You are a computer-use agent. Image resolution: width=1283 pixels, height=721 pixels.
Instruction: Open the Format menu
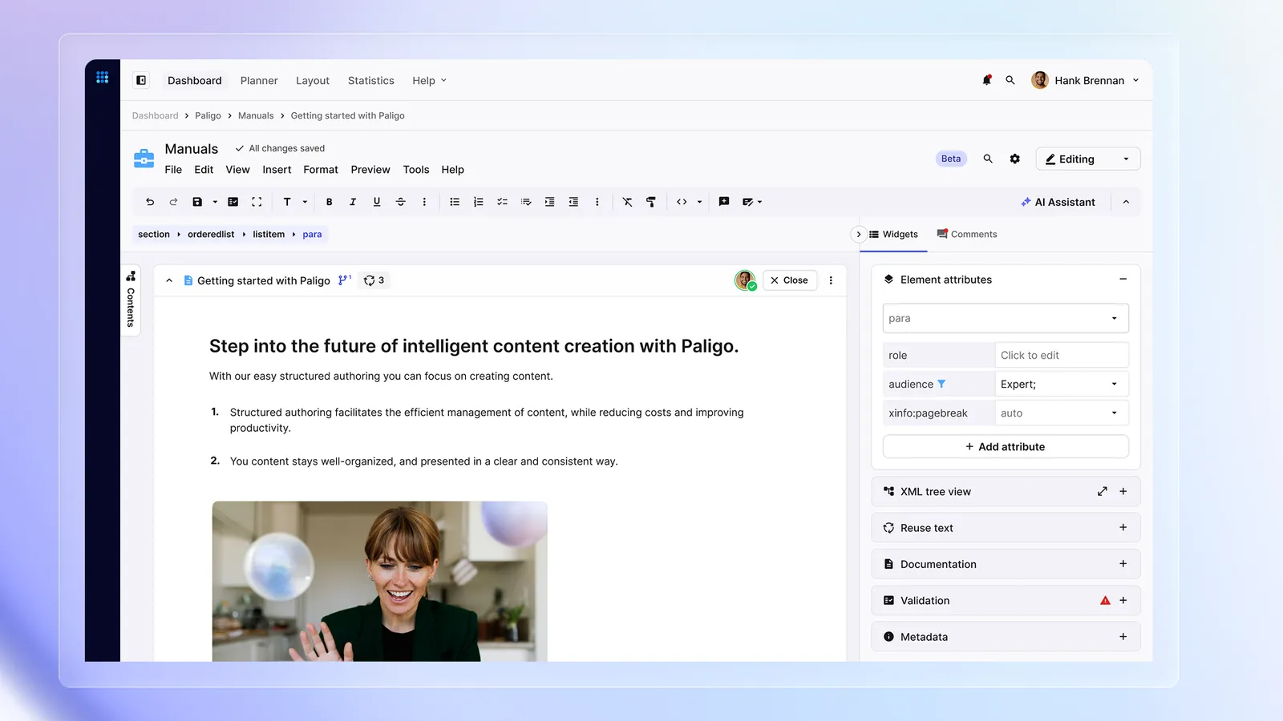(x=321, y=170)
